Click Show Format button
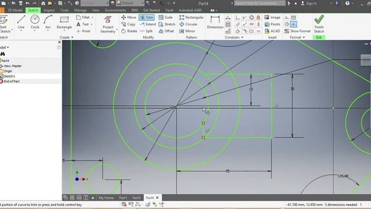 (x=297, y=31)
